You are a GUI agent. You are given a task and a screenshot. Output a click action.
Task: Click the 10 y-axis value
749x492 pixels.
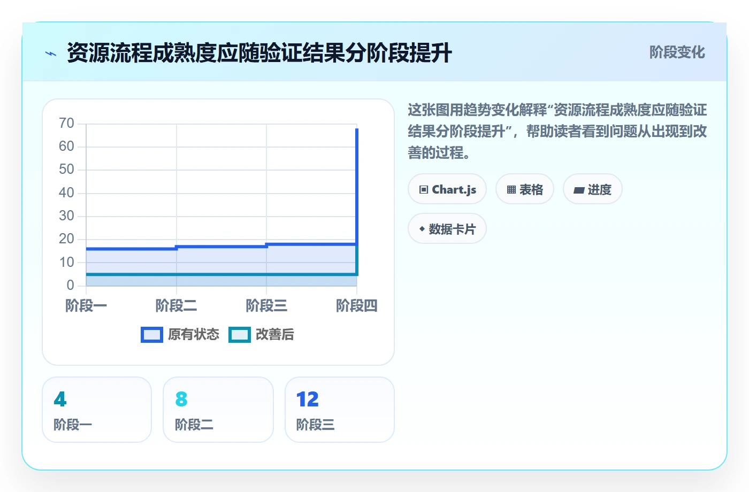(x=66, y=262)
